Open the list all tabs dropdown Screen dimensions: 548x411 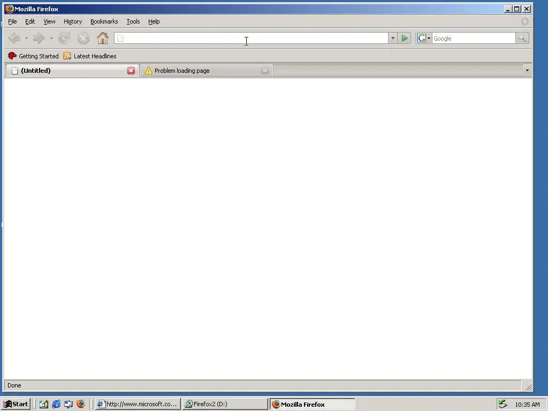coord(527,71)
